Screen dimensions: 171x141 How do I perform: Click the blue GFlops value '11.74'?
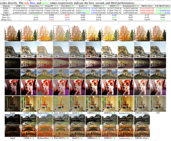point(67,20)
